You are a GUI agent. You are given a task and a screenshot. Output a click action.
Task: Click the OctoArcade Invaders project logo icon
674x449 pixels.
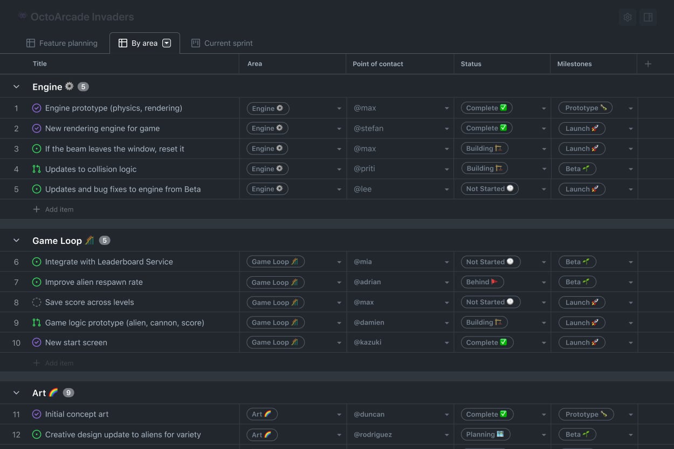[22, 16]
